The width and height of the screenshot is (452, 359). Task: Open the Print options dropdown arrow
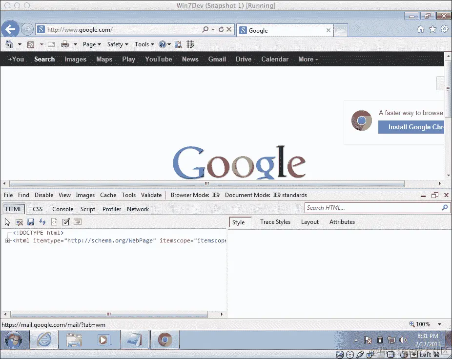click(x=75, y=44)
